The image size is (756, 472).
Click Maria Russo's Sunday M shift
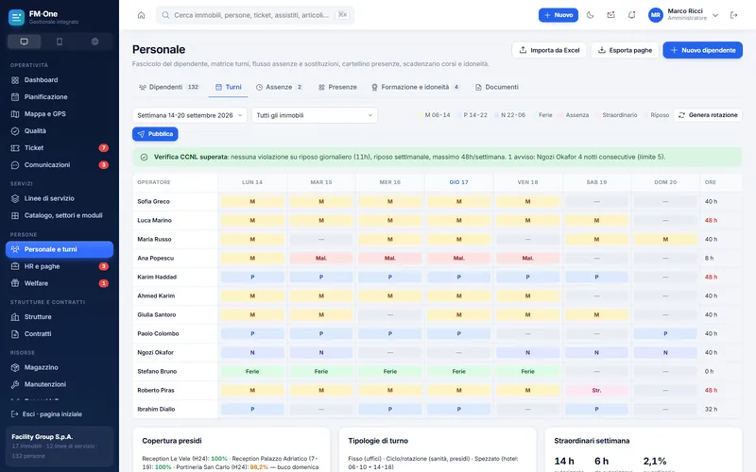665,239
